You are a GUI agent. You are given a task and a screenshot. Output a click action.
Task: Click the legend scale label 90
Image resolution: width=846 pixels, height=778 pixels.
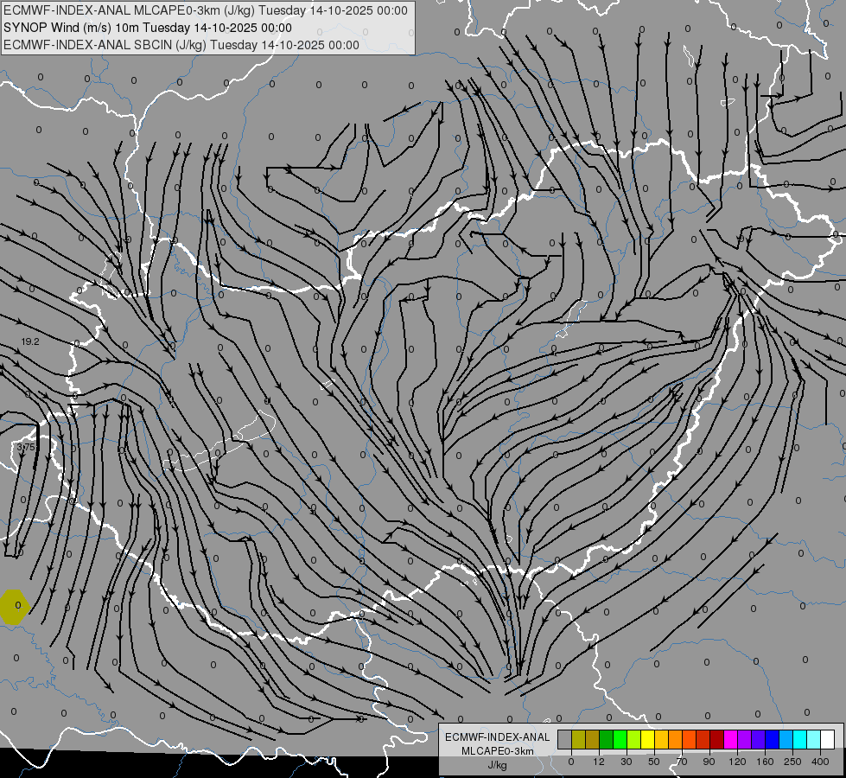tap(709, 762)
